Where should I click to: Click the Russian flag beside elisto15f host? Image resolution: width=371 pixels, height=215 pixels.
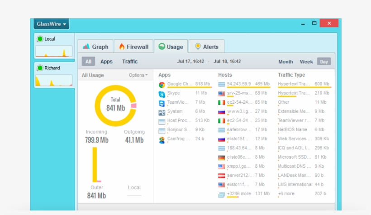pos(221,139)
